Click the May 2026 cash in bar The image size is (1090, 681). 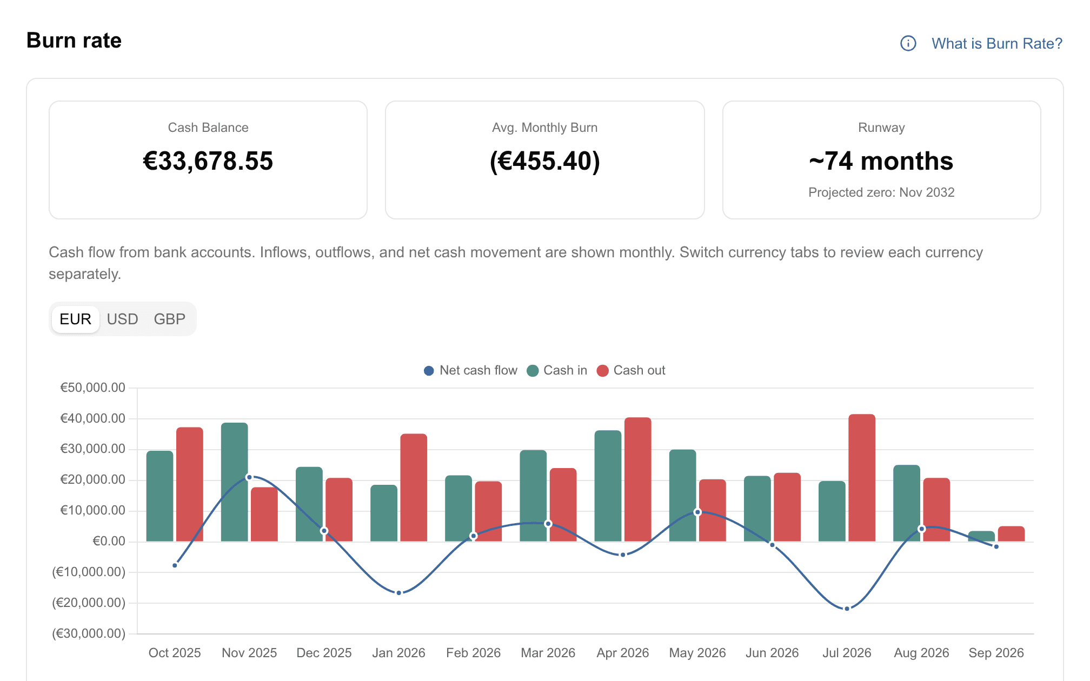(683, 495)
